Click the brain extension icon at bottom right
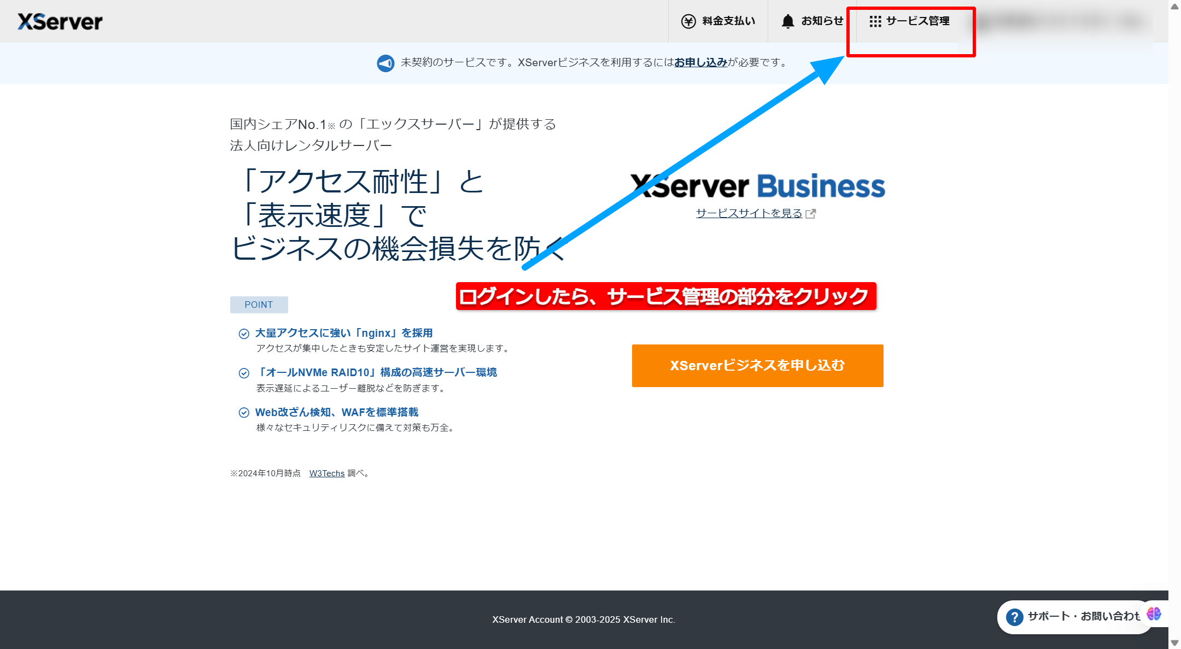 pyautogui.click(x=1154, y=614)
